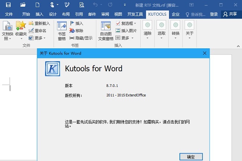Click Remove bookmark (移除) icon
242x161 pixels.
(x=77, y=30)
